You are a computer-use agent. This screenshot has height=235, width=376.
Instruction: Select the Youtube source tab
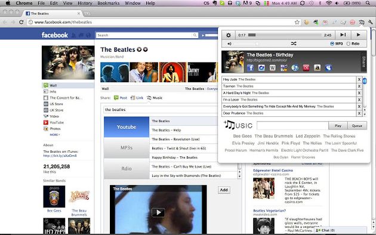click(127, 127)
